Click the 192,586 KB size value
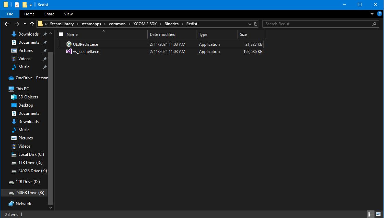This screenshot has width=384, height=218. point(253,52)
